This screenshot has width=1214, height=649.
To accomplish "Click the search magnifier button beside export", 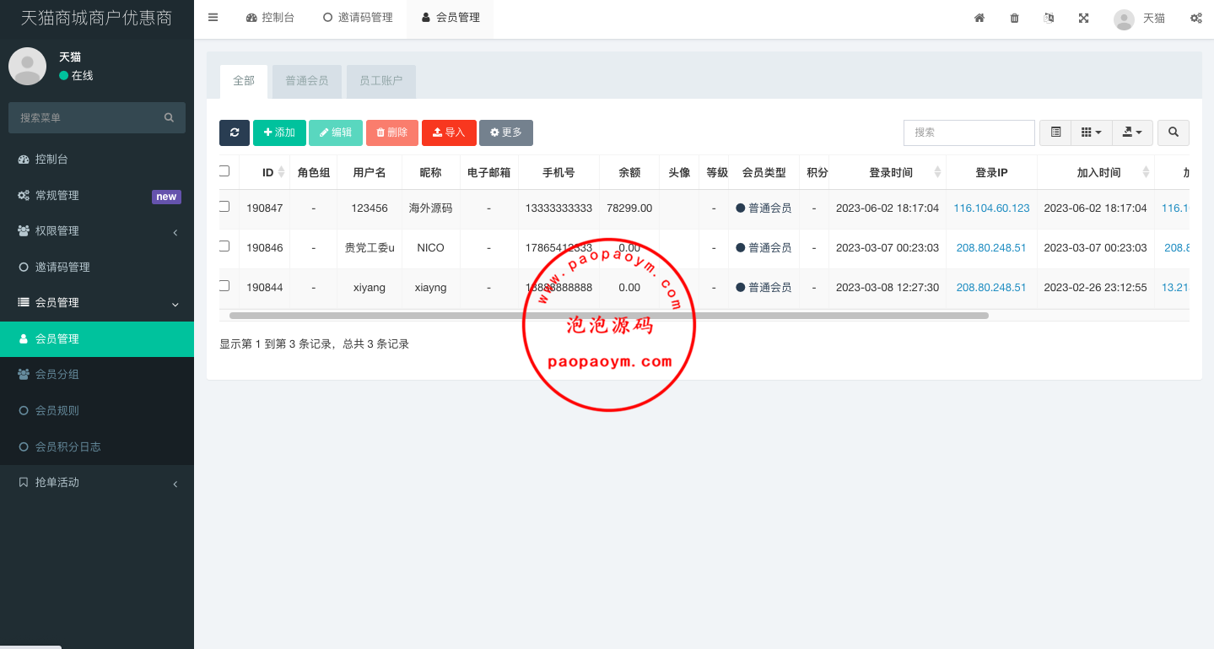I will [x=1173, y=133].
